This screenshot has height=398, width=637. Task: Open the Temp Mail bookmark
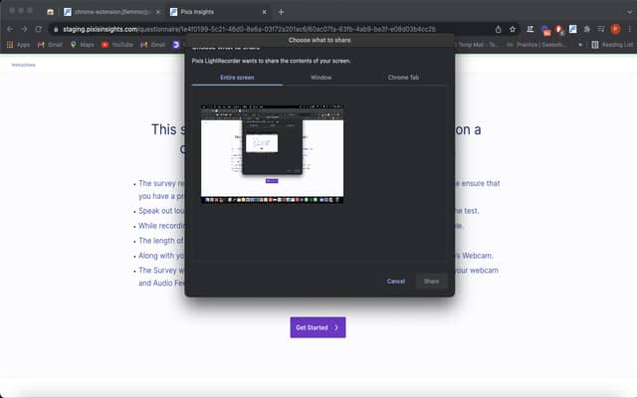point(478,44)
